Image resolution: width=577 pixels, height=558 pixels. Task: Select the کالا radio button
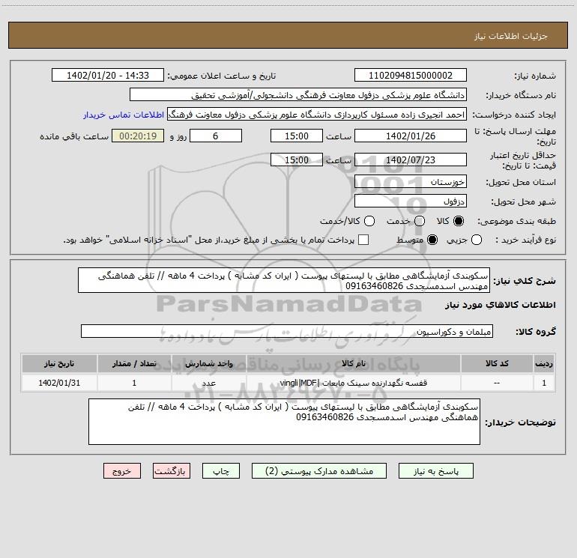tap(459, 221)
